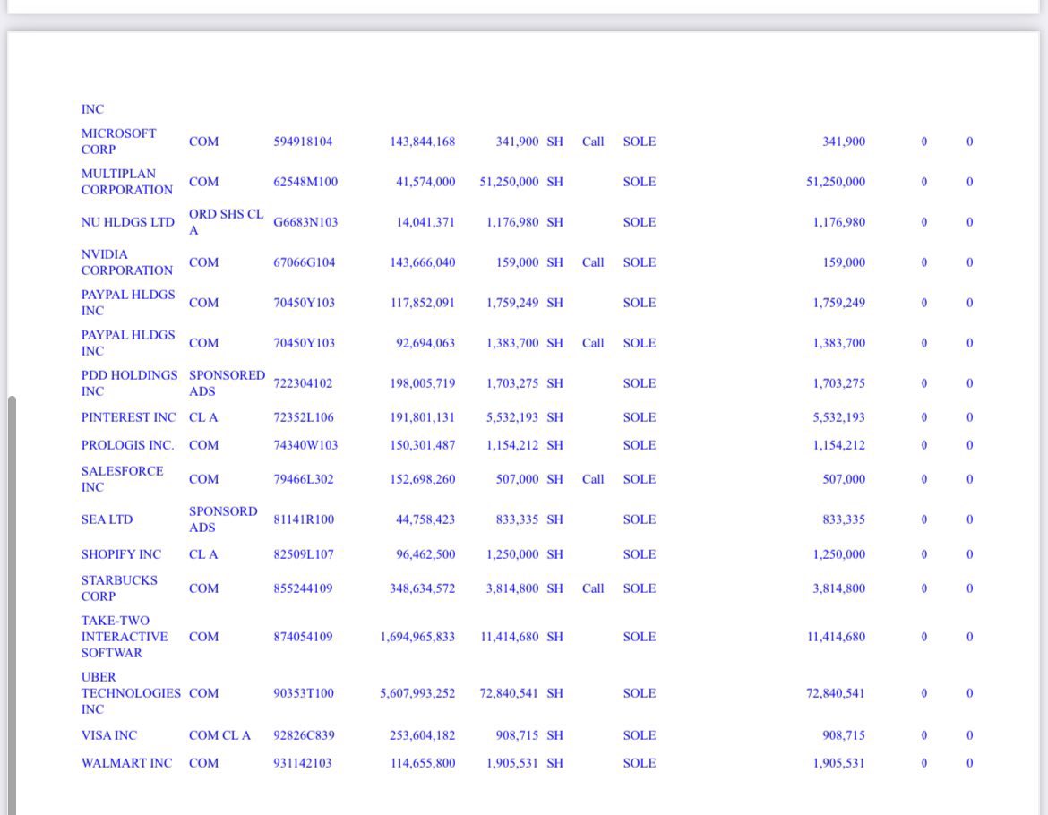Select STARBUCKS CORP issuer name
The height and width of the screenshot is (815, 1048).
pyautogui.click(x=119, y=588)
